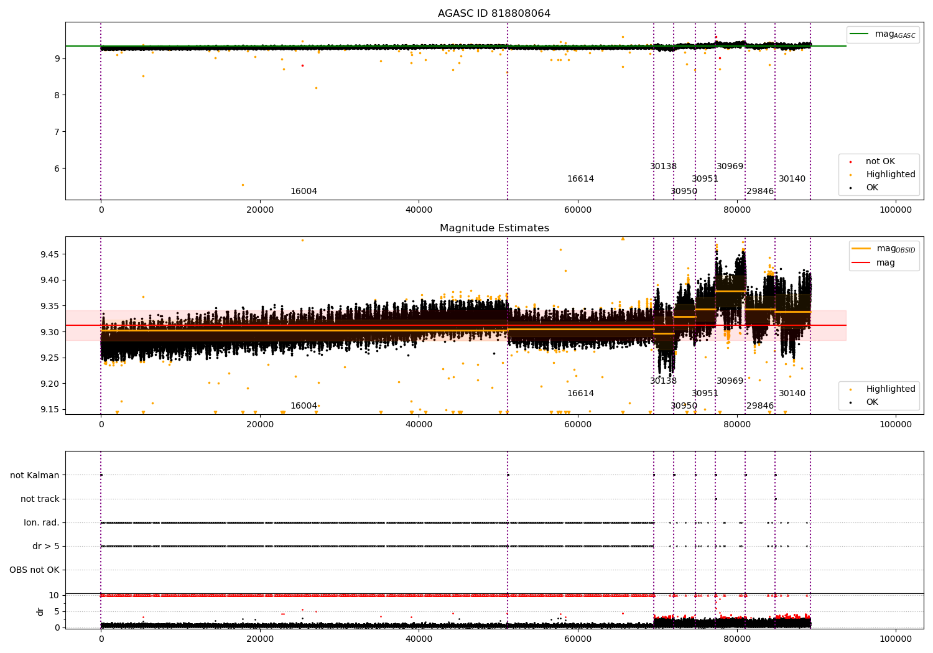Click the rotated 'dr' axis label in bottom plot
The image size is (933, 653).
[x=40, y=611]
